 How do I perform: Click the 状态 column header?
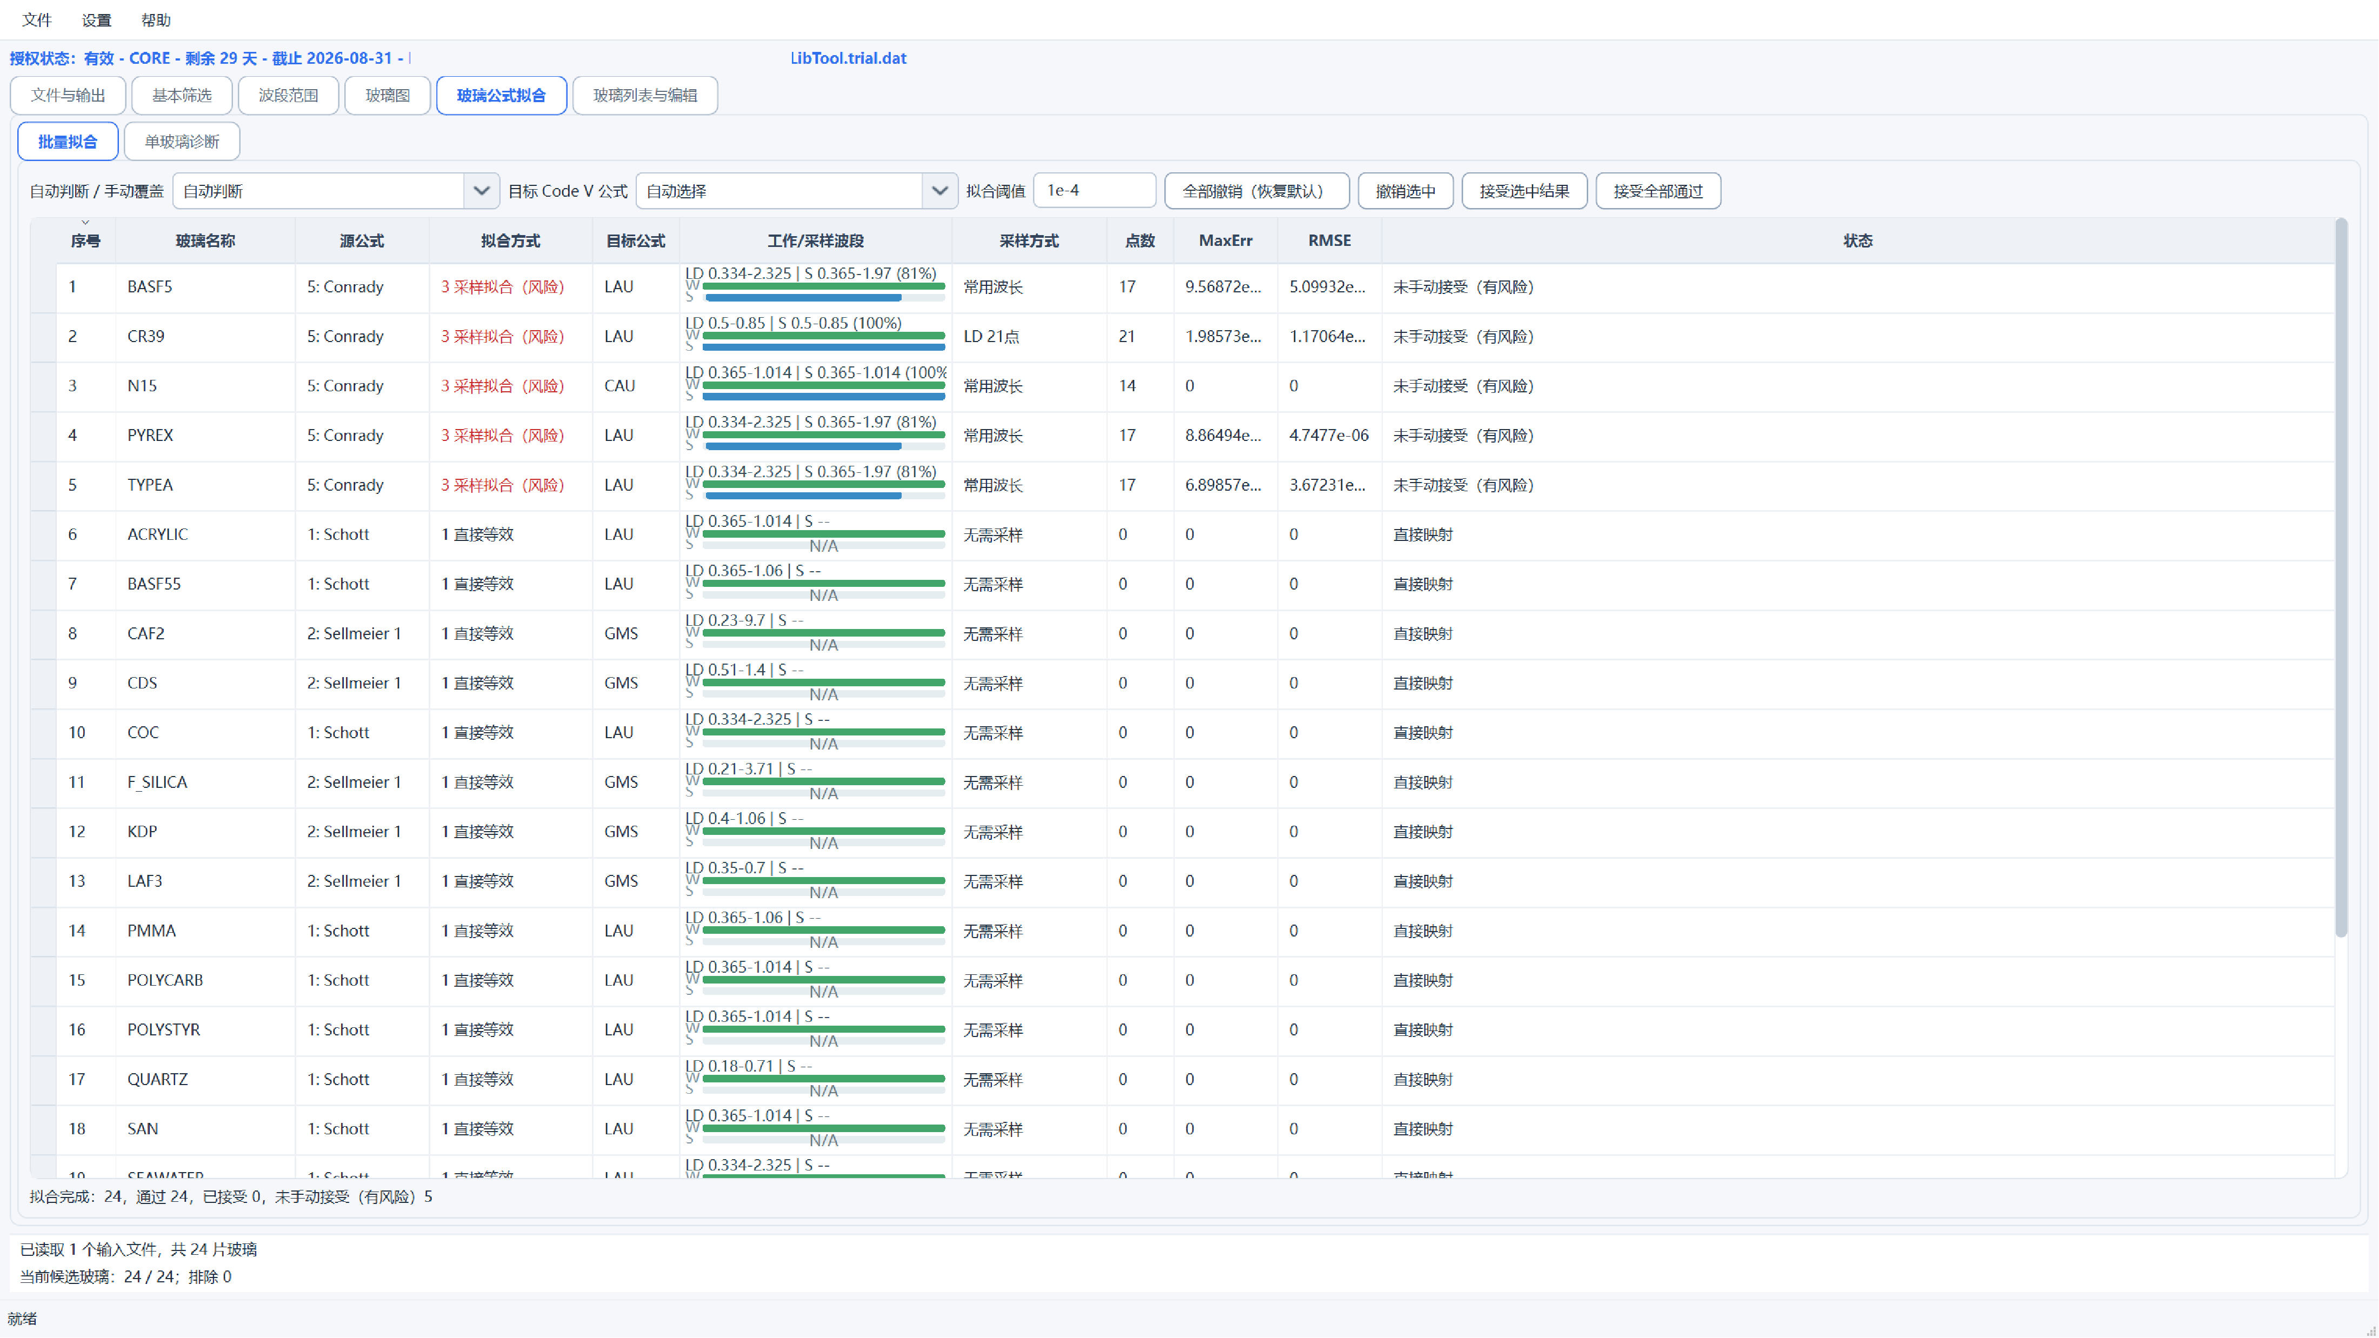point(1858,241)
